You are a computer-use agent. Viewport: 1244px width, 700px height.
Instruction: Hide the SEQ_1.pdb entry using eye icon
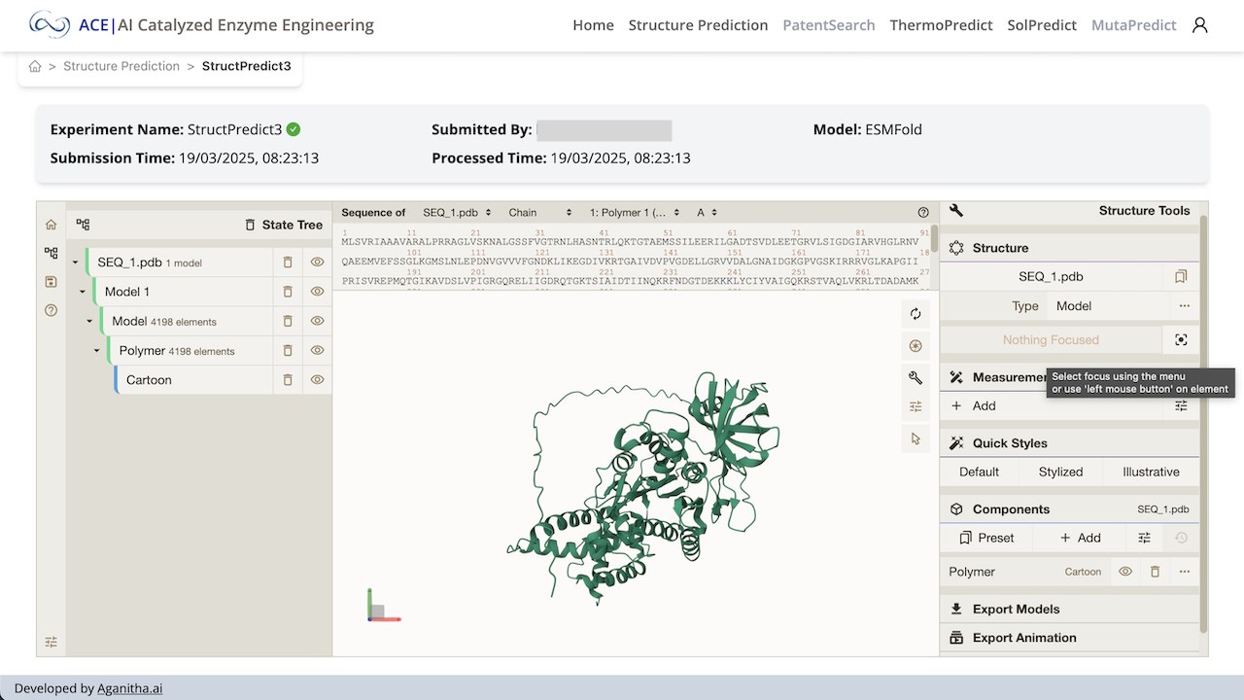[x=317, y=262]
